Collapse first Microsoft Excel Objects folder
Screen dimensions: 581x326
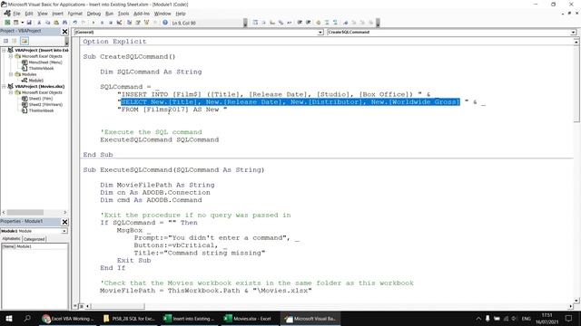coord(11,56)
